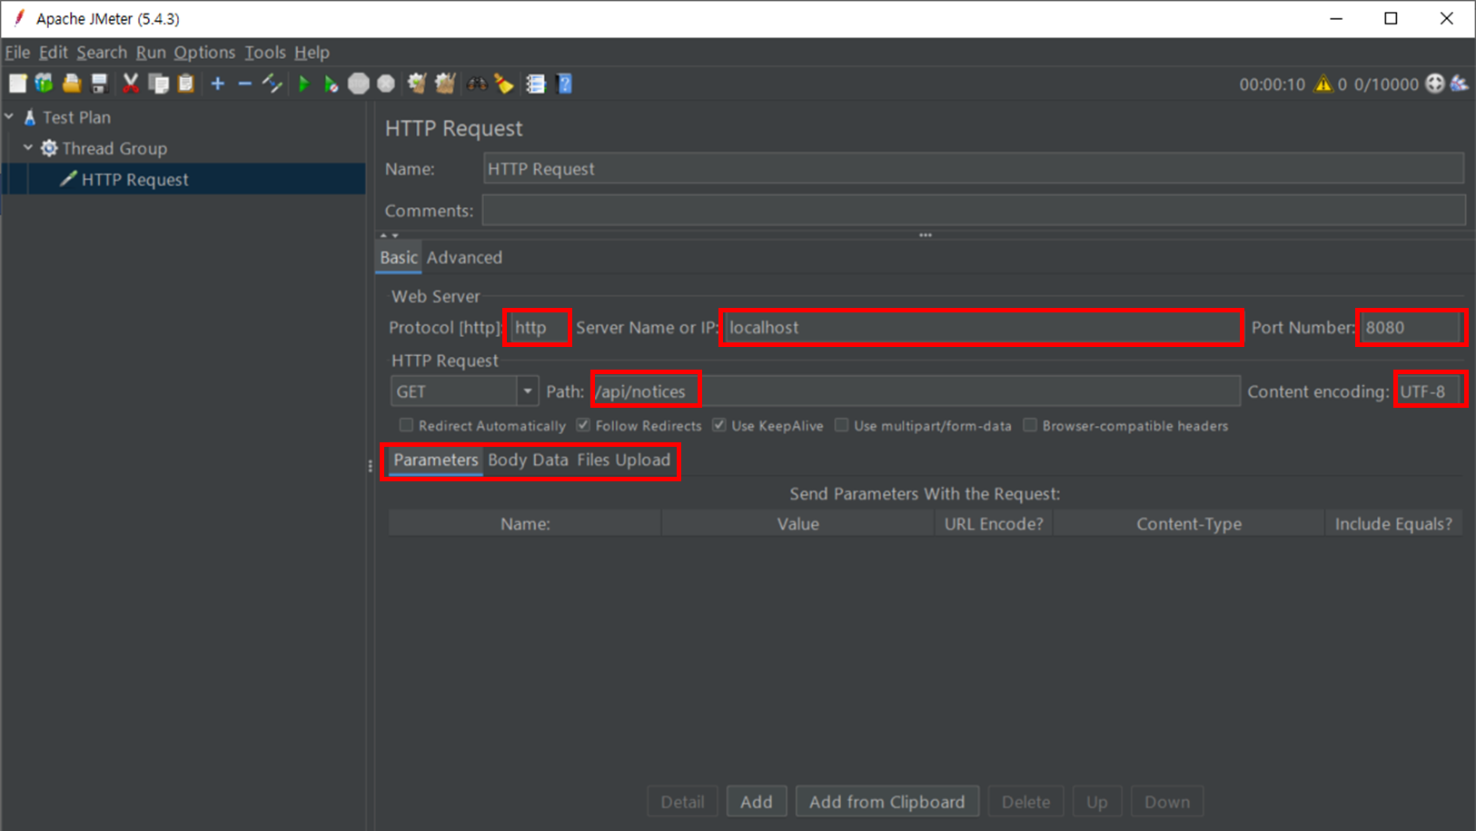
Task: Click the Clear All results icon
Action: [445, 84]
